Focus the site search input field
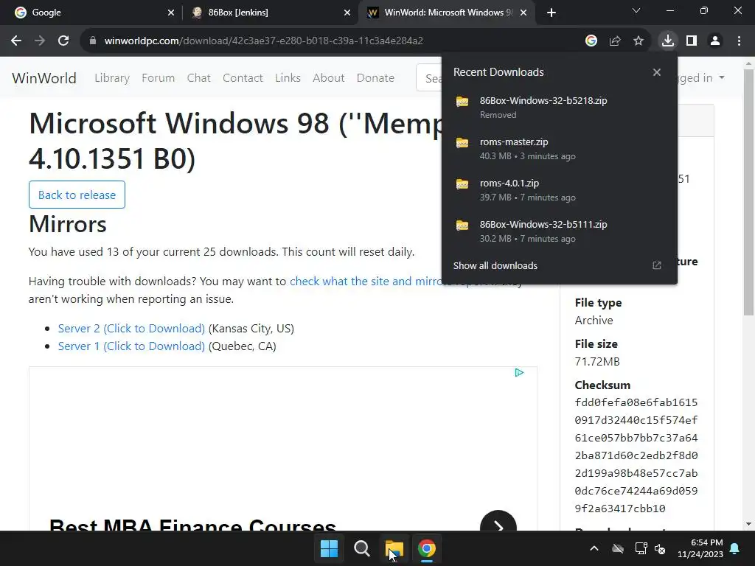Viewport: 755px width, 566px height. pos(429,78)
